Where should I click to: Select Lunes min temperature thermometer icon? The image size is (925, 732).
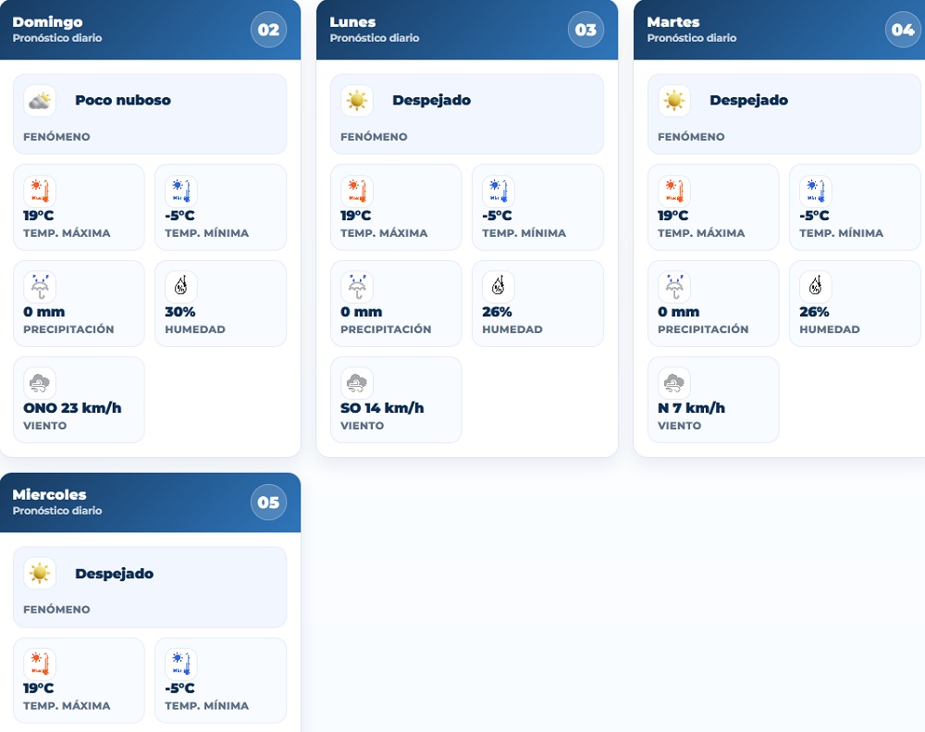coord(499,191)
